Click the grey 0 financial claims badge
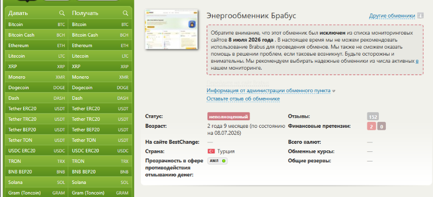 click(381, 127)
